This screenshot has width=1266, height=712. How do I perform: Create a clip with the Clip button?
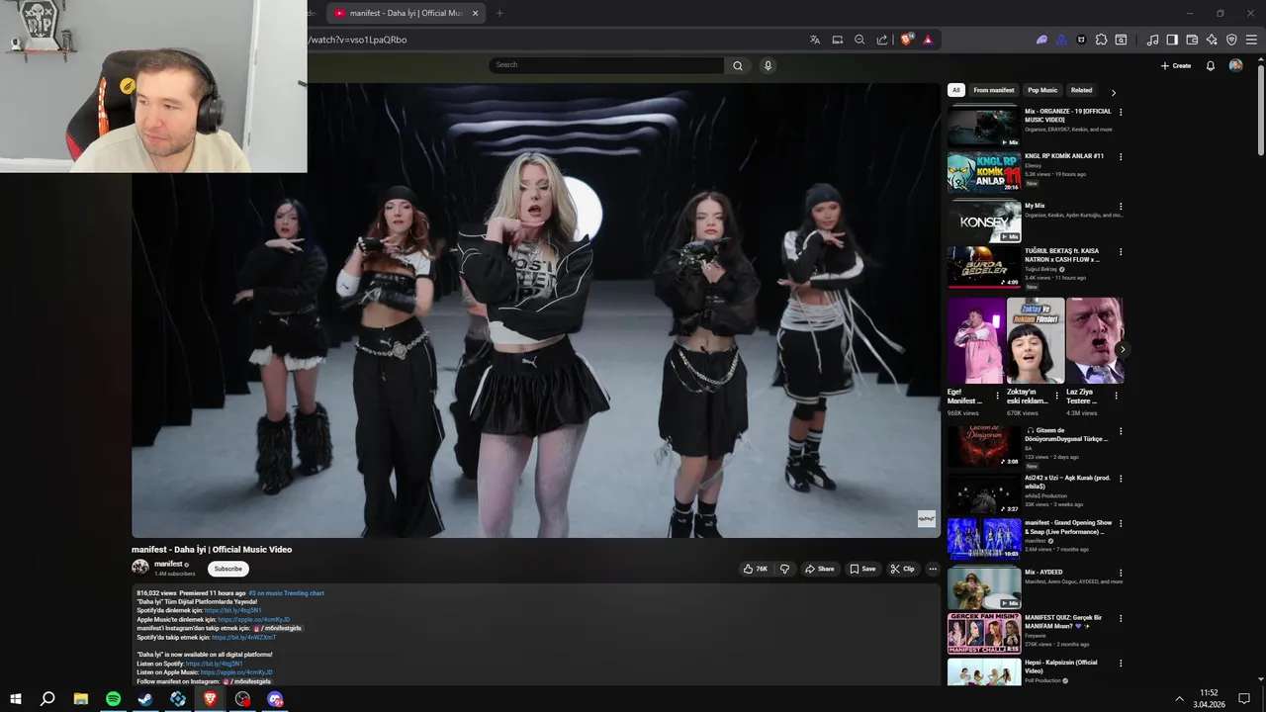[902, 569]
